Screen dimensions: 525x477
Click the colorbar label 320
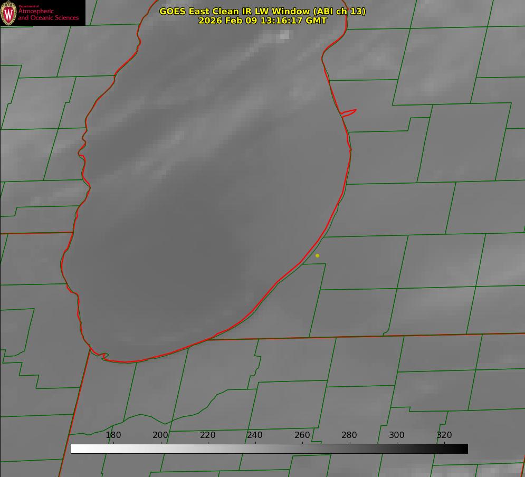444,435
